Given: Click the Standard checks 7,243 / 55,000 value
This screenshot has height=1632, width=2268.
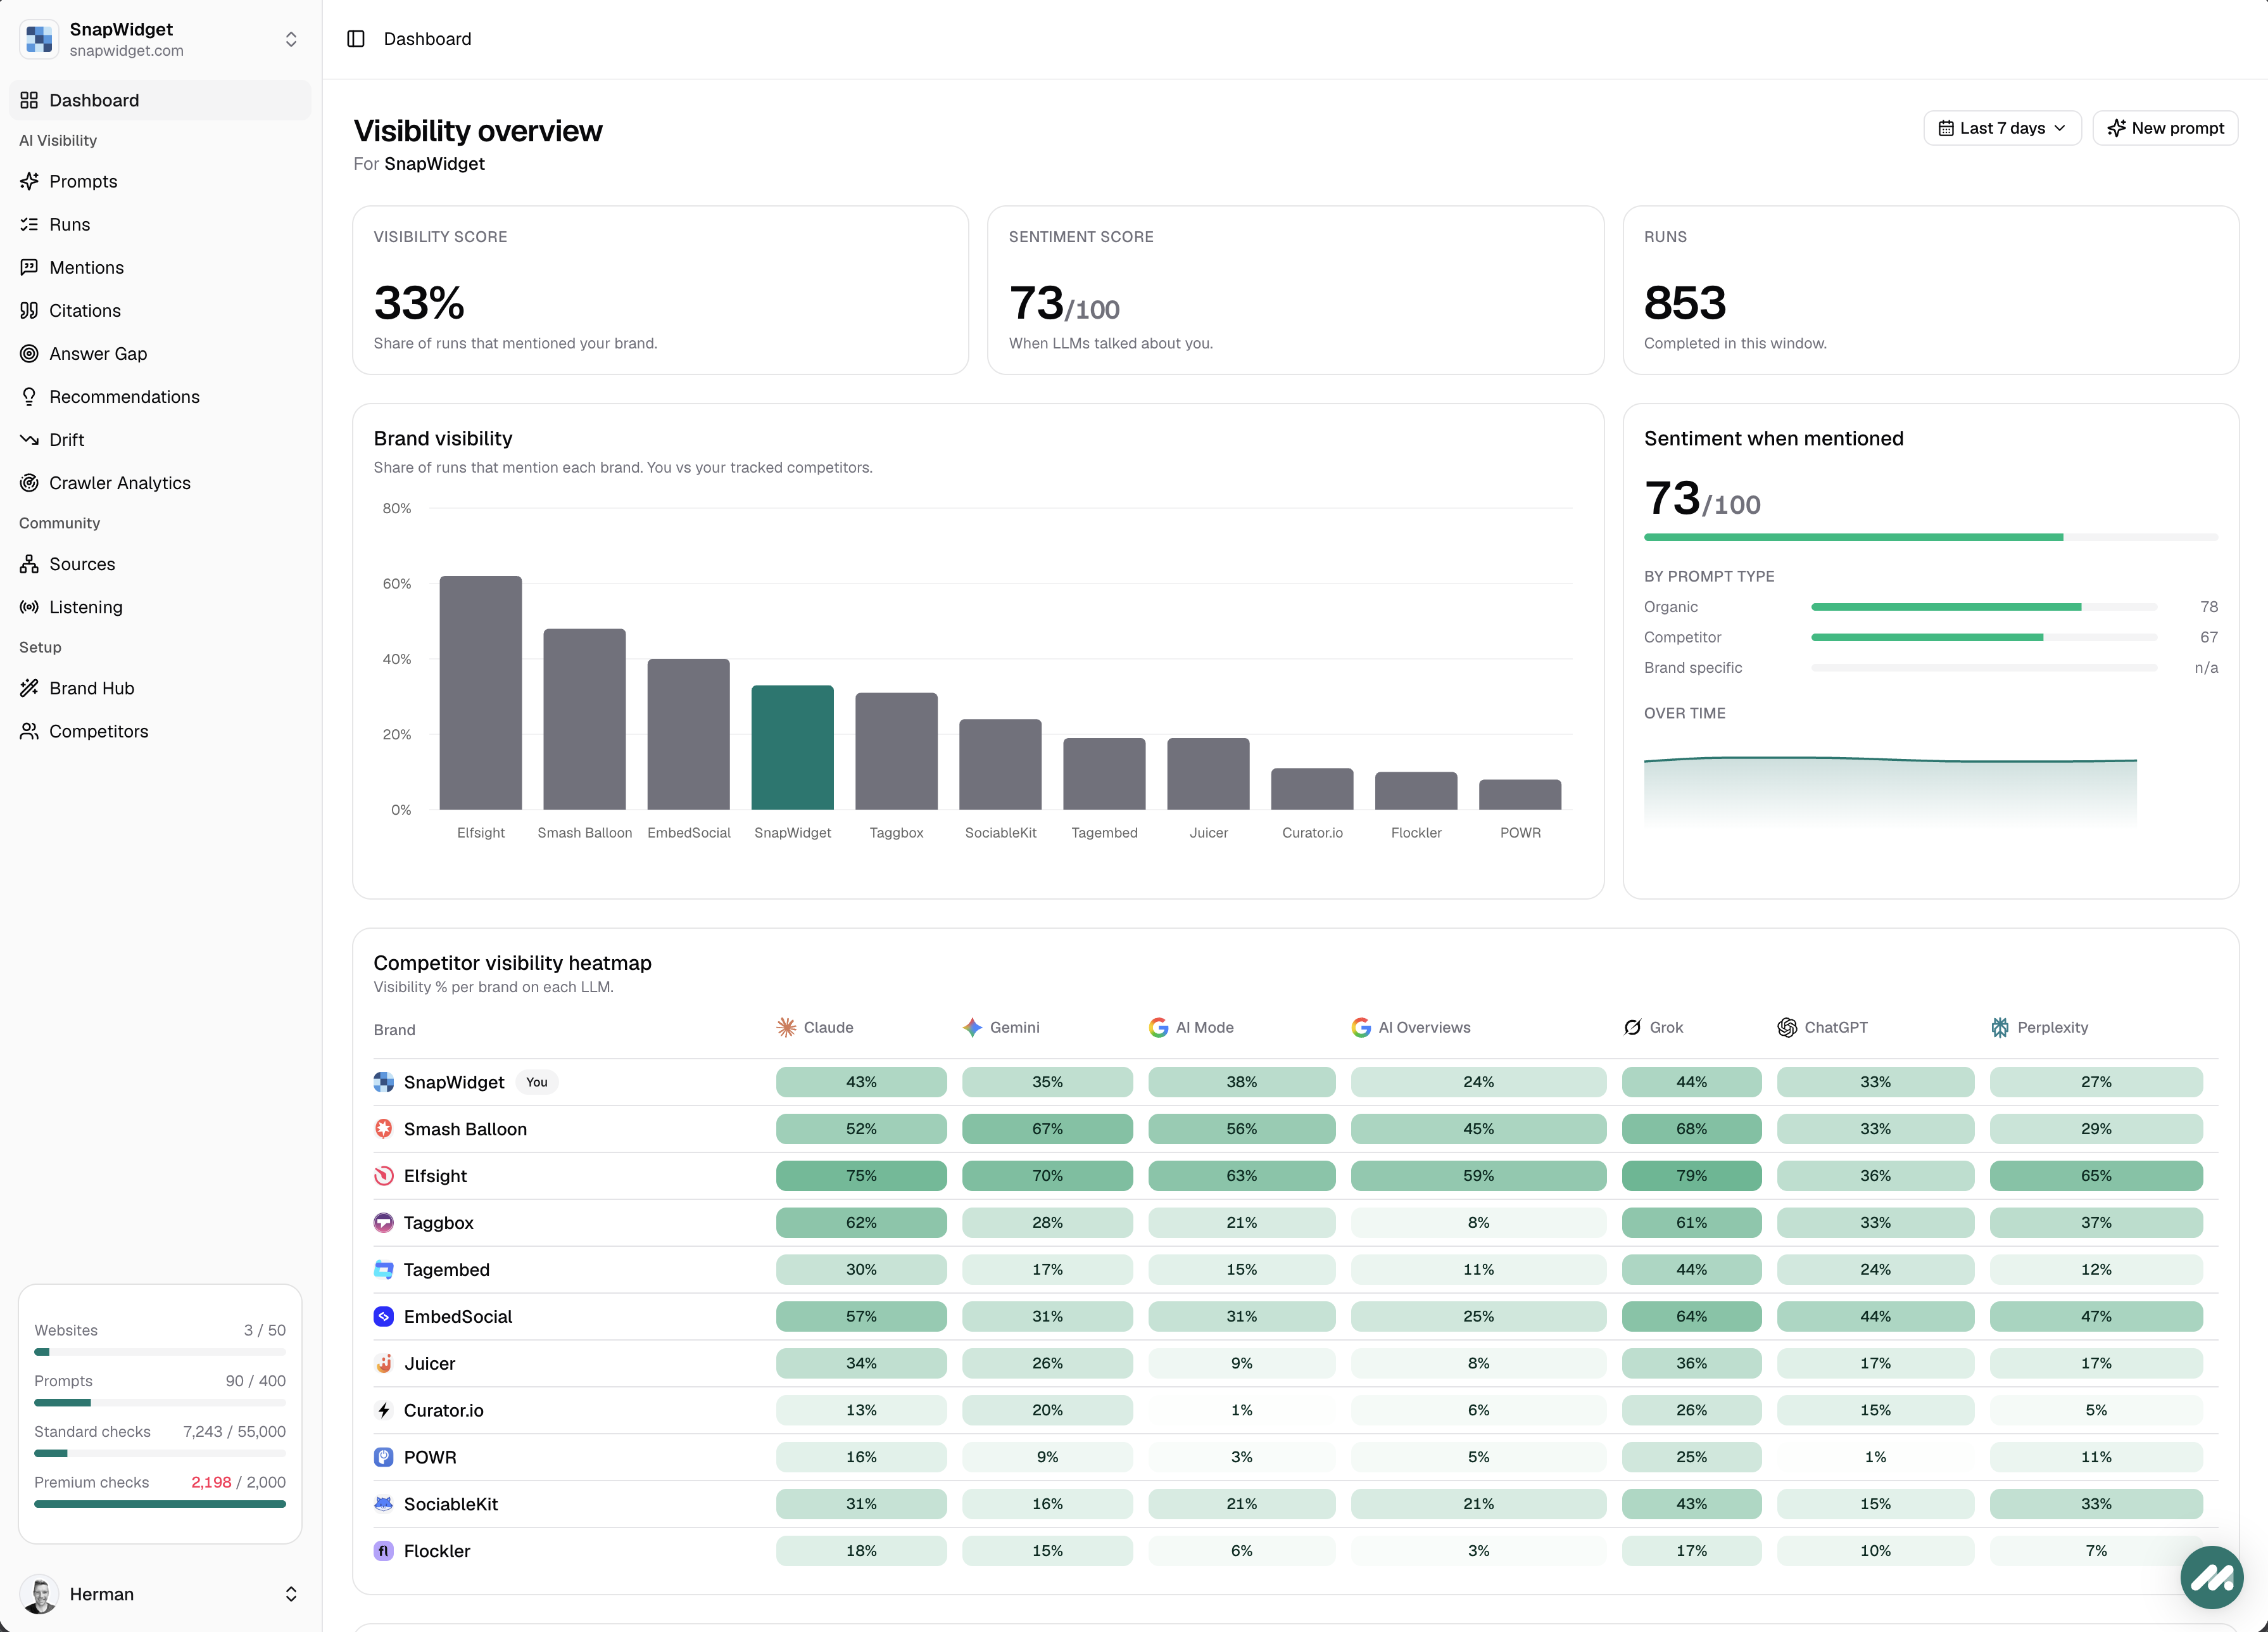Looking at the screenshot, I should click(234, 1431).
